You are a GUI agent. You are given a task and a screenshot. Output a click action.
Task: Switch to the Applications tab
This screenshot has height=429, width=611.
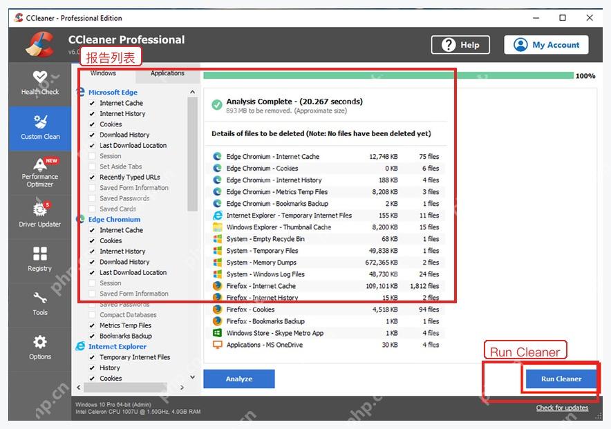point(167,73)
